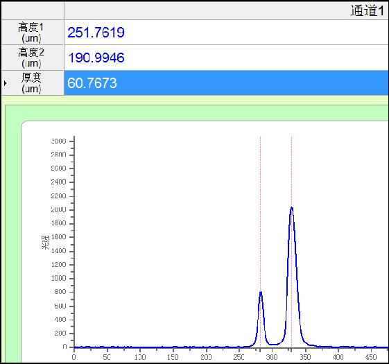
Task: Click the highlighted 60.7673 thickness cell
Action: pos(226,83)
